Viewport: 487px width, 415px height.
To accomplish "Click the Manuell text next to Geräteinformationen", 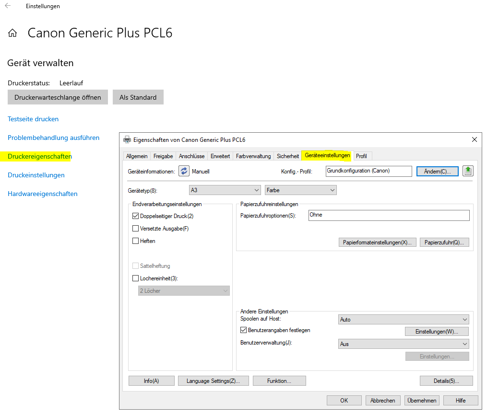I will click(201, 172).
